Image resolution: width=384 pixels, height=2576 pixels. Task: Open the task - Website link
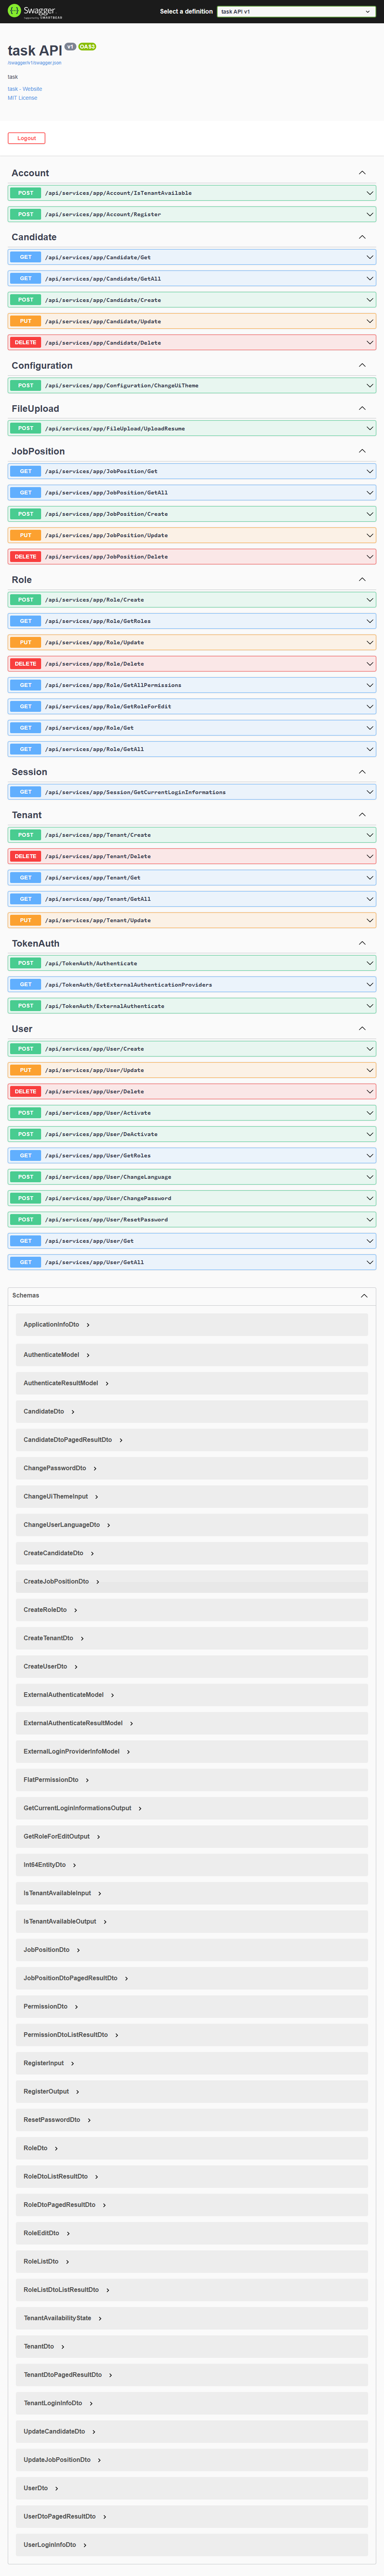point(25,89)
